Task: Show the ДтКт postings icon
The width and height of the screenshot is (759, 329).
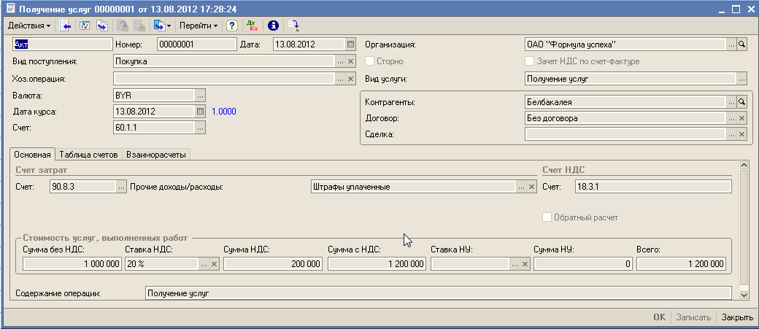Action: tap(253, 25)
